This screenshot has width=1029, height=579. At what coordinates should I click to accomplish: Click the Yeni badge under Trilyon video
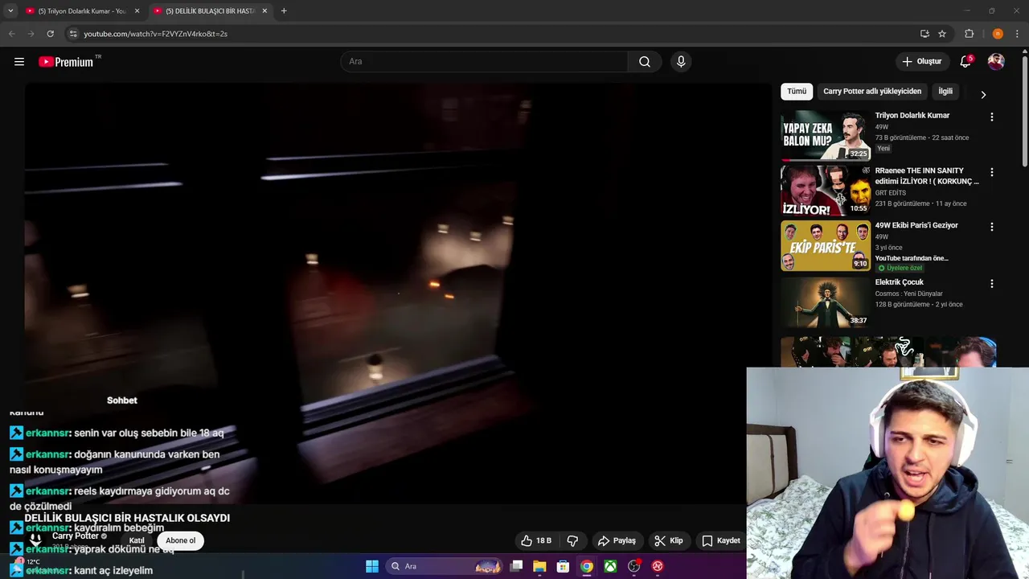pos(883,149)
